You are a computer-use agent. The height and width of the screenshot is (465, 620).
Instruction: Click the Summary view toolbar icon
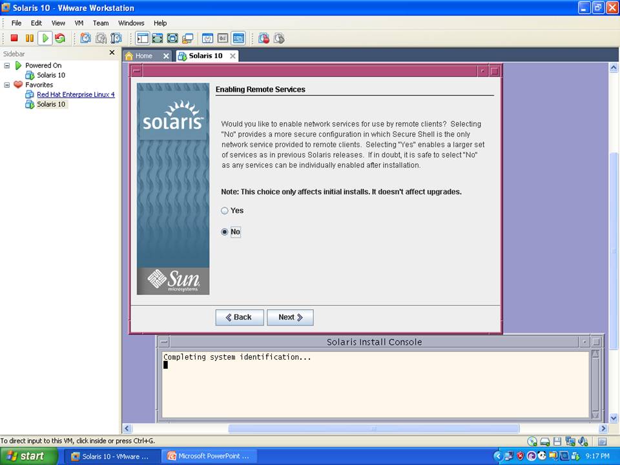[207, 38]
